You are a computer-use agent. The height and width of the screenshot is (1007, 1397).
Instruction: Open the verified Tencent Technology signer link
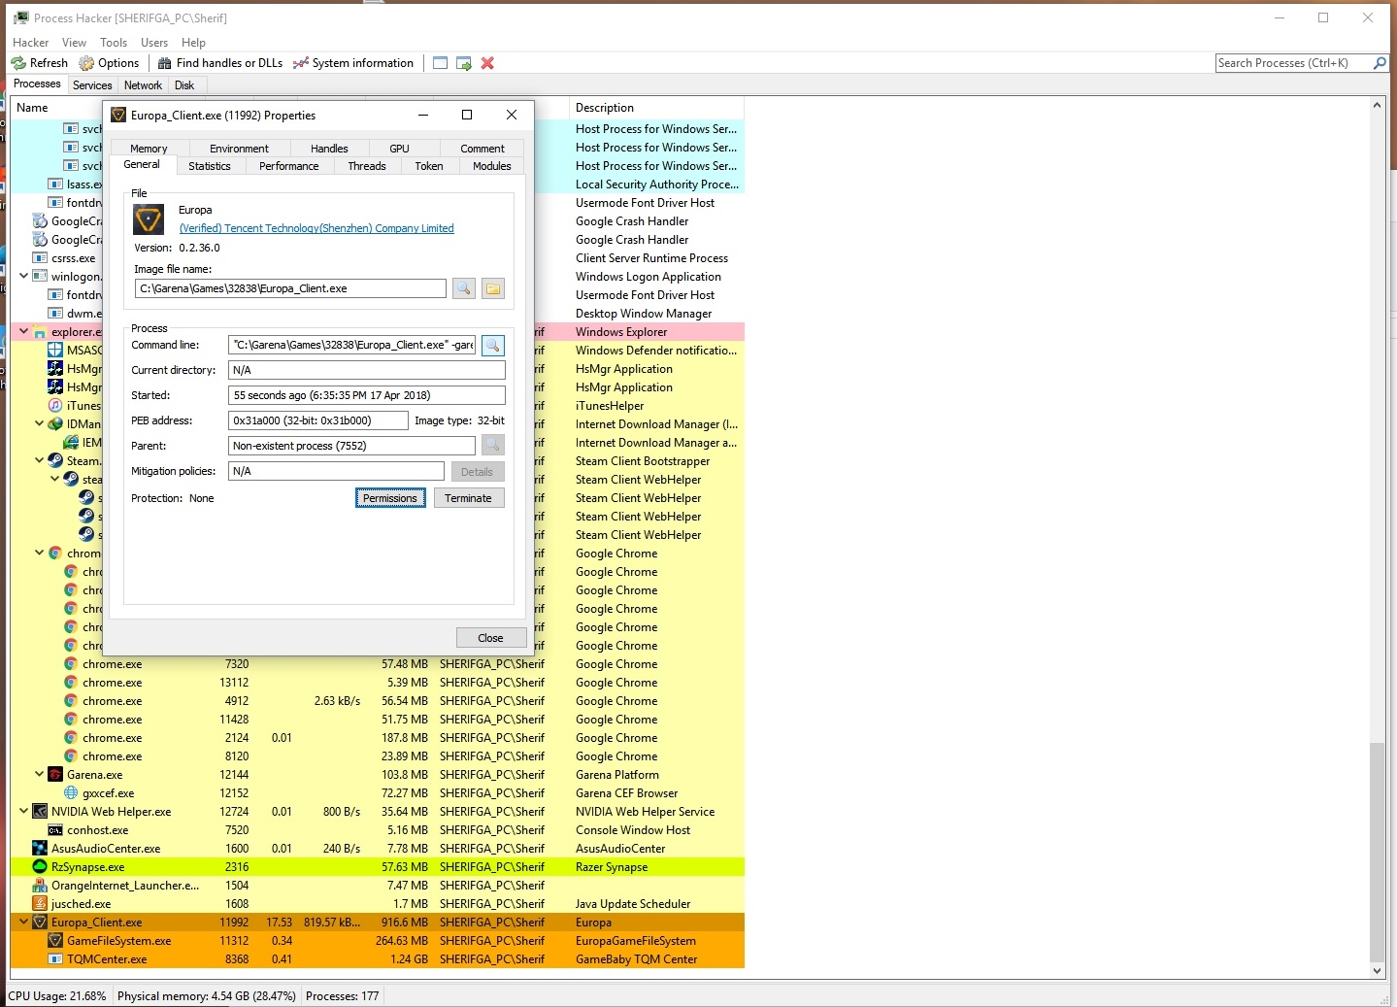click(316, 228)
